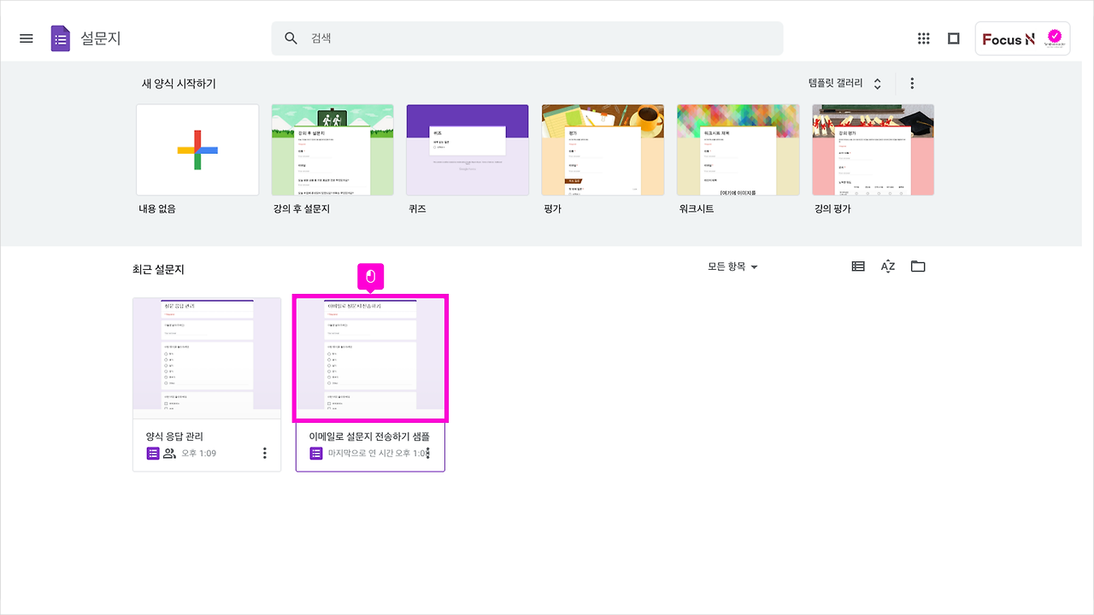This screenshot has height=615, width=1094.
Task: Open the file picker folder icon
Action: pos(918,266)
